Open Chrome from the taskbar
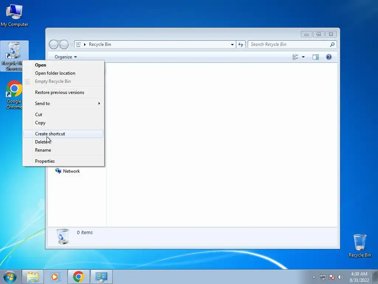The height and width of the screenshot is (284, 378). point(78,277)
